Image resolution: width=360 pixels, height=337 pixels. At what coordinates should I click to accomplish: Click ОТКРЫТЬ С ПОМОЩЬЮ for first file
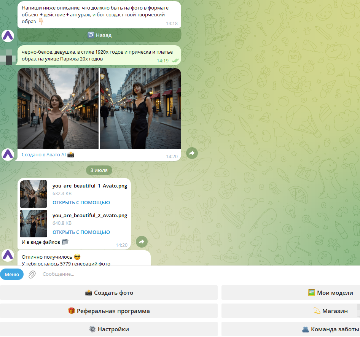(x=81, y=203)
